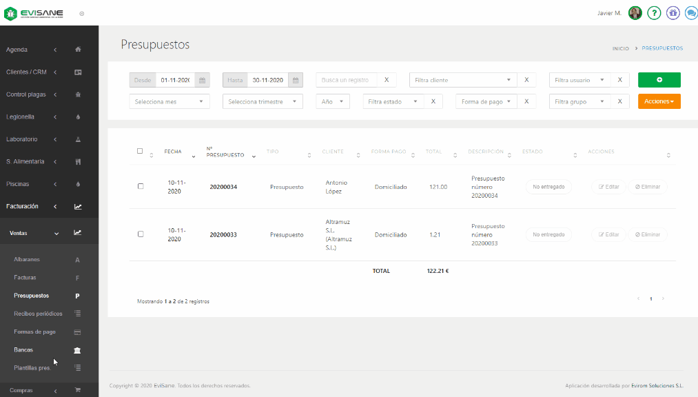This screenshot has width=698, height=397.
Task: Open the gift icon in header
Action: (x=673, y=13)
